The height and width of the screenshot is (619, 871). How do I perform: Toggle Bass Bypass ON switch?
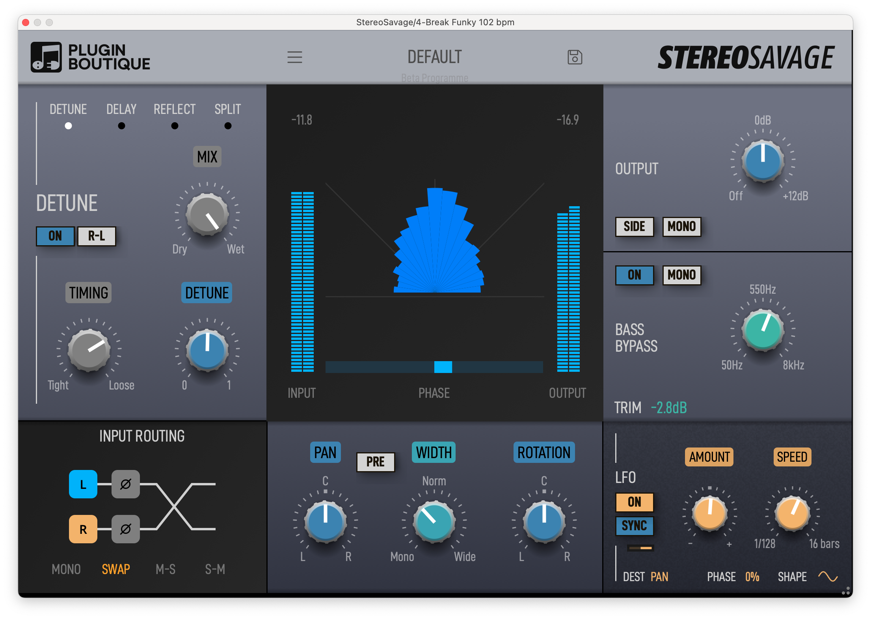point(634,275)
